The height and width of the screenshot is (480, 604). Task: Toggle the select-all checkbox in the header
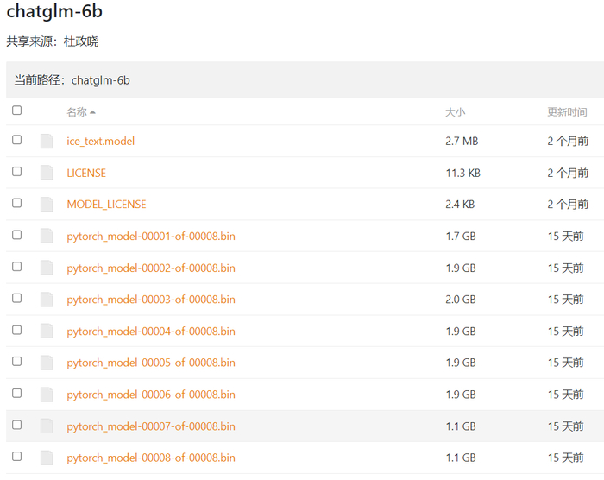(17, 111)
